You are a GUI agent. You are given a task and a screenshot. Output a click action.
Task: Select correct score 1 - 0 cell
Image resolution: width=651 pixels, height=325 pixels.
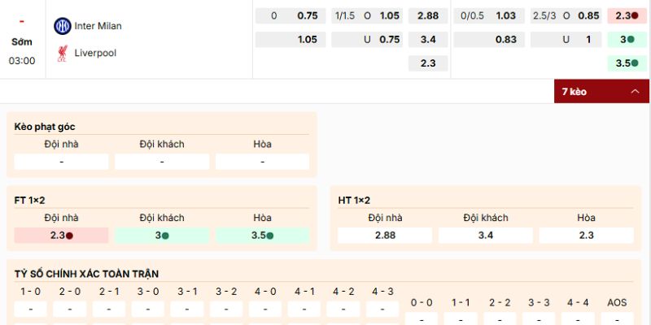(x=31, y=309)
